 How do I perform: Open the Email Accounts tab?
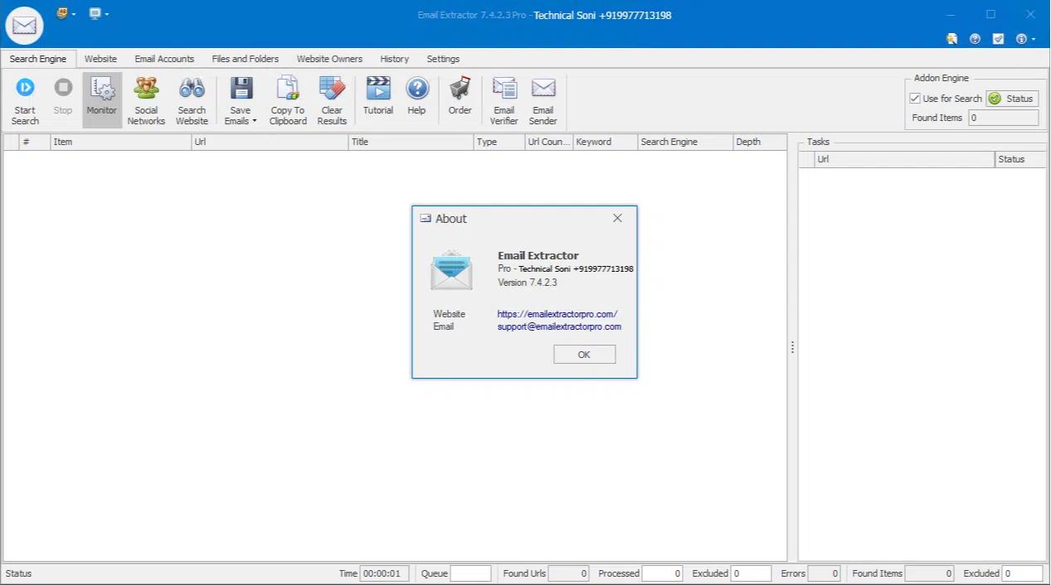pos(164,59)
